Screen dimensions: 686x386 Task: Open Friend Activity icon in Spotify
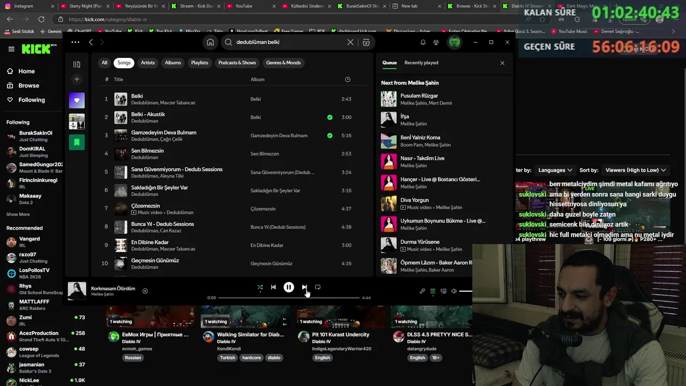436,42
